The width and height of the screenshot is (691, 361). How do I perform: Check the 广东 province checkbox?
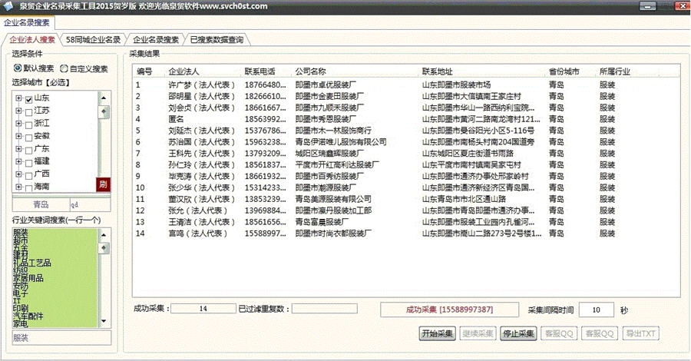(28, 151)
